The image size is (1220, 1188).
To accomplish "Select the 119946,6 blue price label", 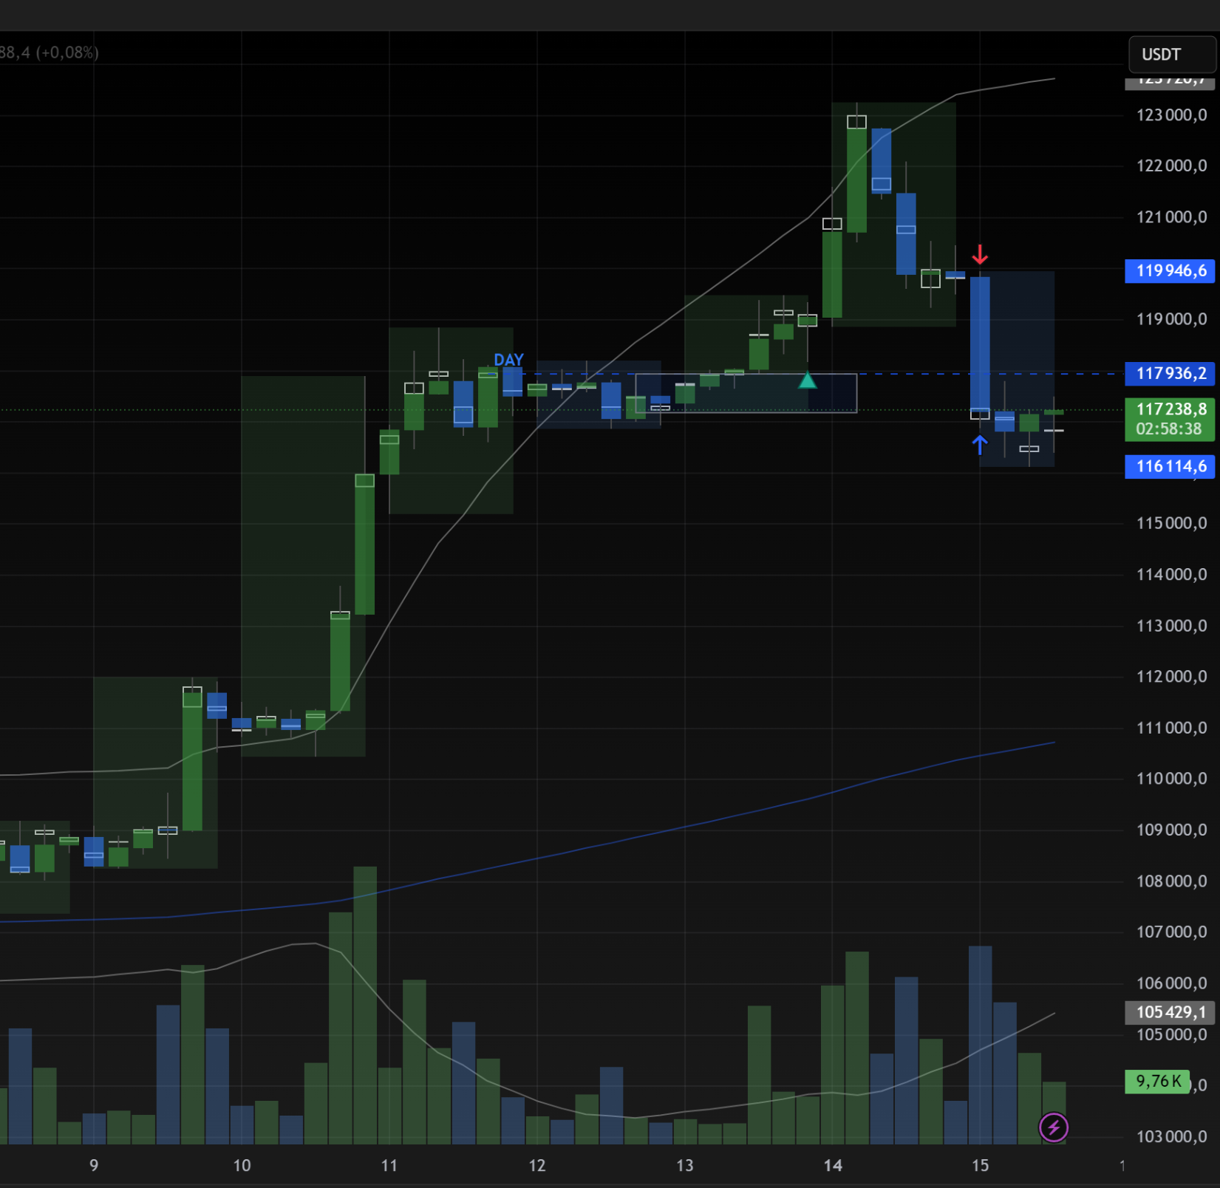I will [1170, 270].
